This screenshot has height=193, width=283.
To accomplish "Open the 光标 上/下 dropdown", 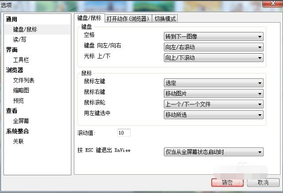I will [214, 58].
